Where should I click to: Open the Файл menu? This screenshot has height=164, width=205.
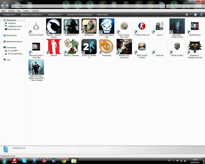tap(4, 11)
